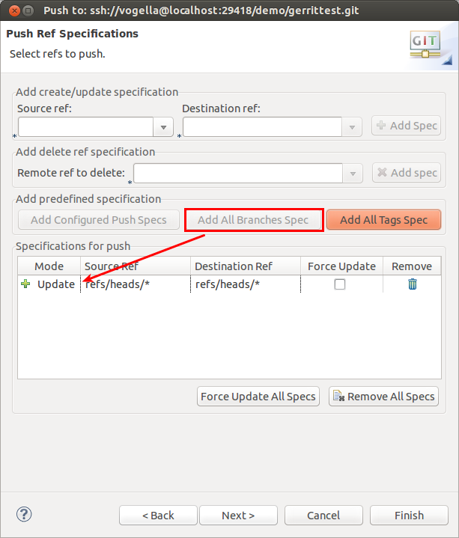Focus the Remote ref to delete field
The image size is (459, 538).
click(238, 174)
